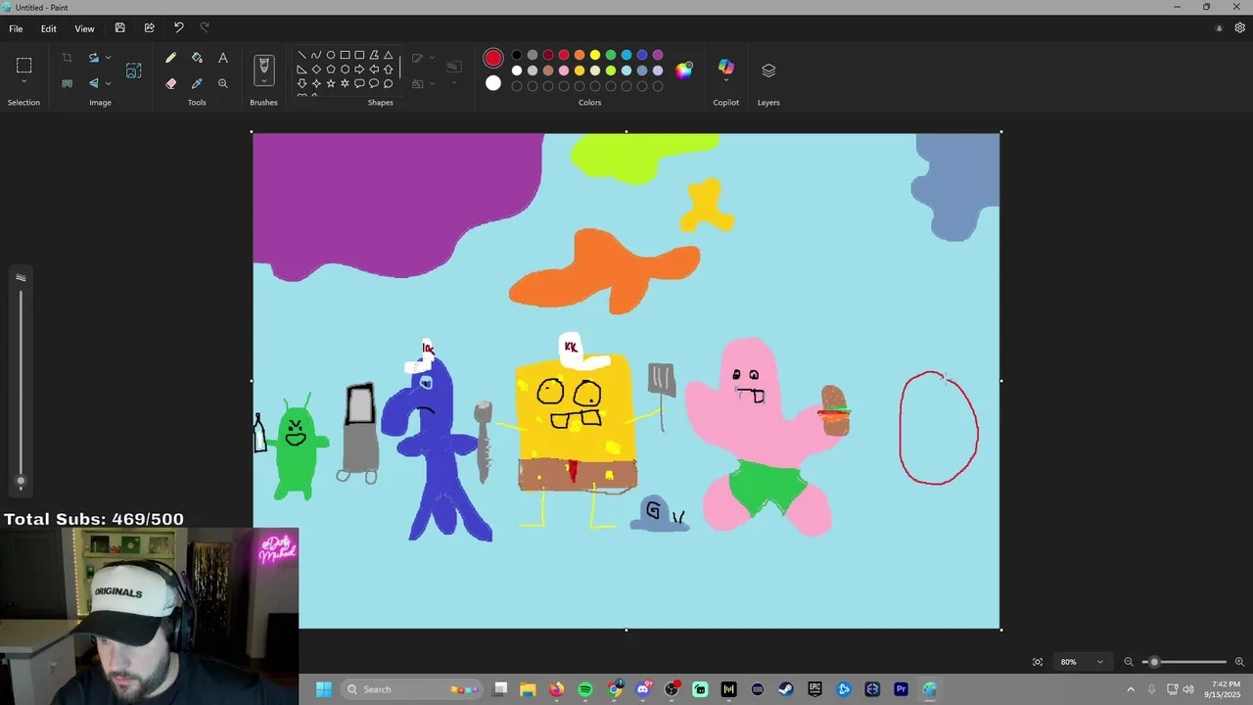
Task: Click the Rotate image icon
Action: pyautogui.click(x=94, y=58)
